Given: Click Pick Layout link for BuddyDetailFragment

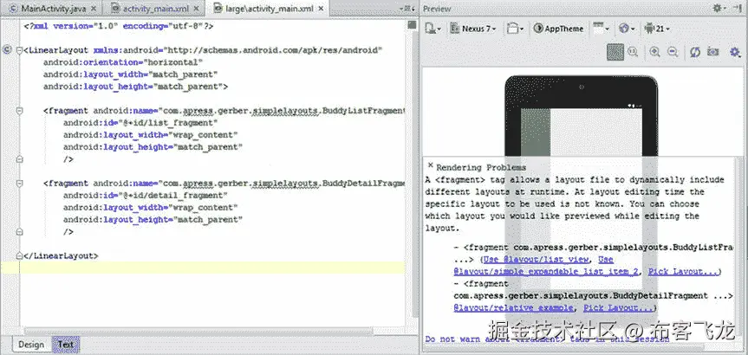Looking at the screenshot, I should pyautogui.click(x=619, y=308).
